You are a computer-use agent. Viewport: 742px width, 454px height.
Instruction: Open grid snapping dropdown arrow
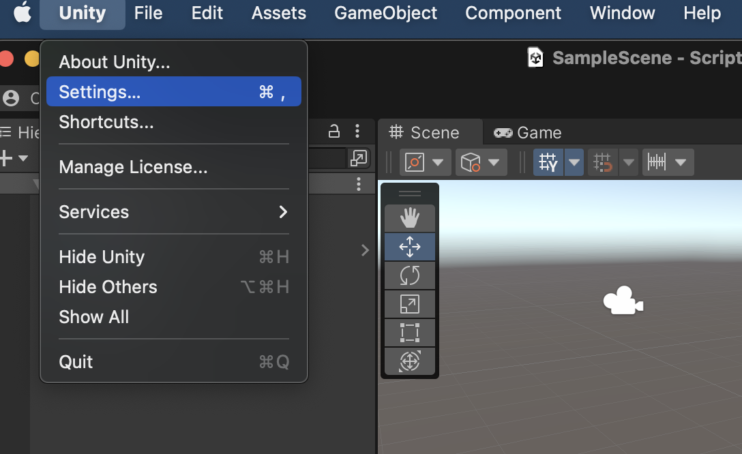click(x=628, y=162)
